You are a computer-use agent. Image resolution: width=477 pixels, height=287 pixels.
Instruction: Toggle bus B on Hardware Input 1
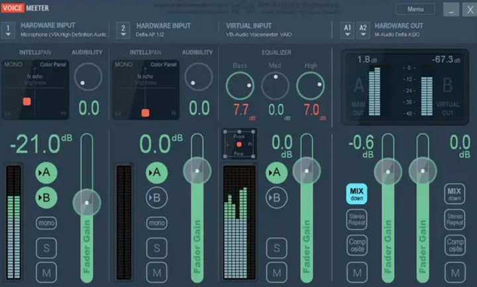coord(46,198)
